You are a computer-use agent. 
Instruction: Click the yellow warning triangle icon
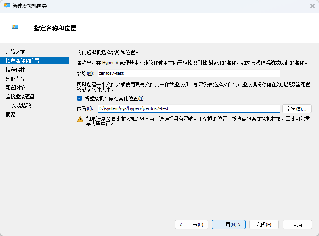(x=80, y=119)
